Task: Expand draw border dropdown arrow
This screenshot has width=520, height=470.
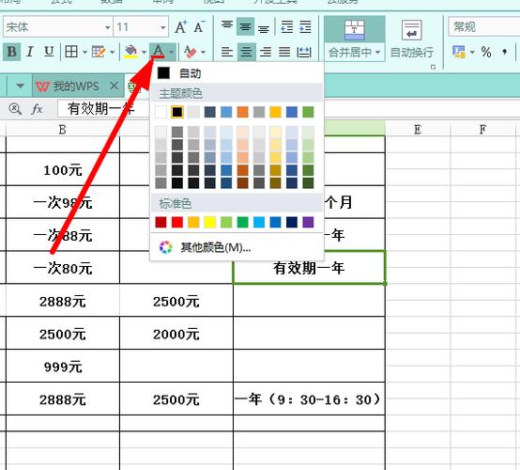Action: tap(112, 52)
